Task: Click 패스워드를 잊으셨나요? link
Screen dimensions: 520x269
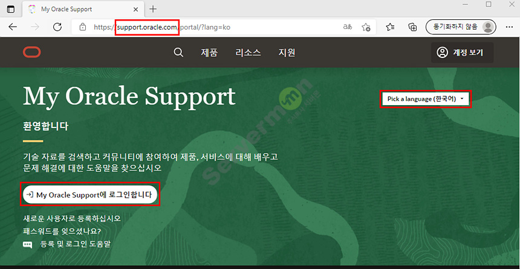Action: [62, 231]
